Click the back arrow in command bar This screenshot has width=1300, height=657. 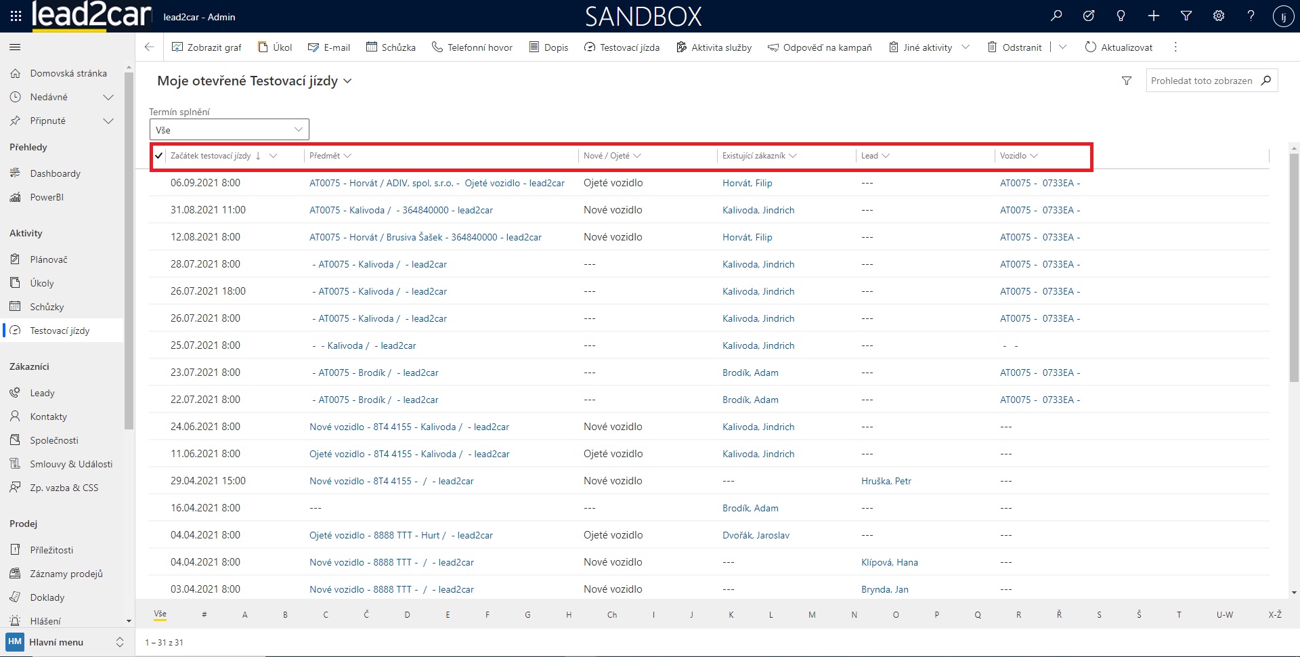tap(150, 47)
